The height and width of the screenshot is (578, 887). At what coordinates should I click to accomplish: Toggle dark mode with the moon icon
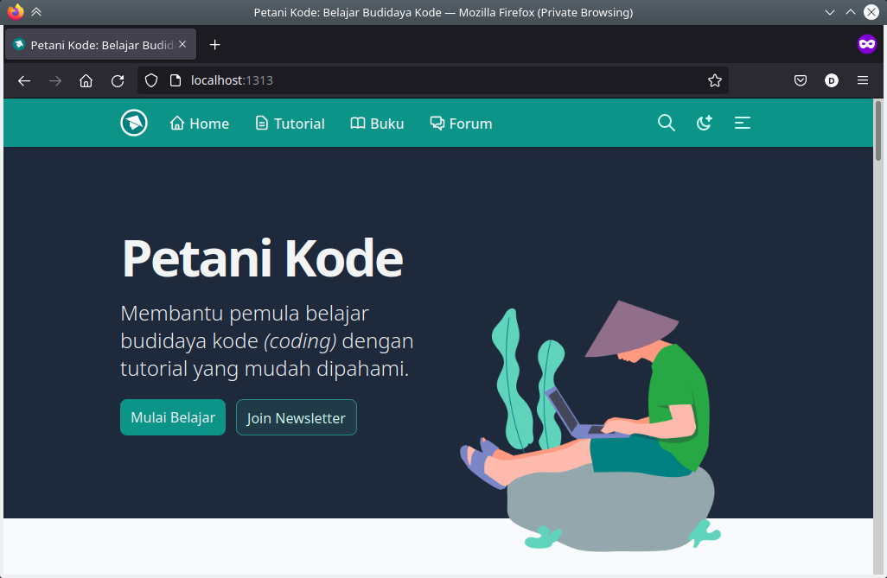(704, 123)
